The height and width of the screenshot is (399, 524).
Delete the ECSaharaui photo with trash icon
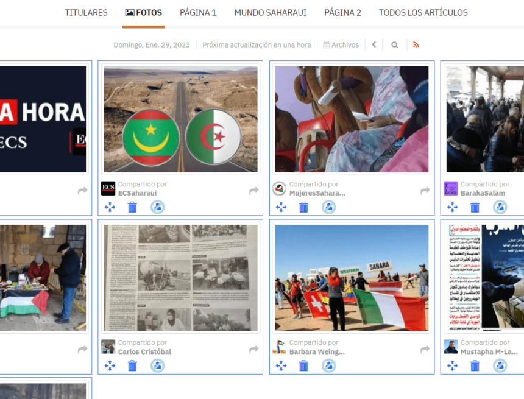(x=132, y=207)
